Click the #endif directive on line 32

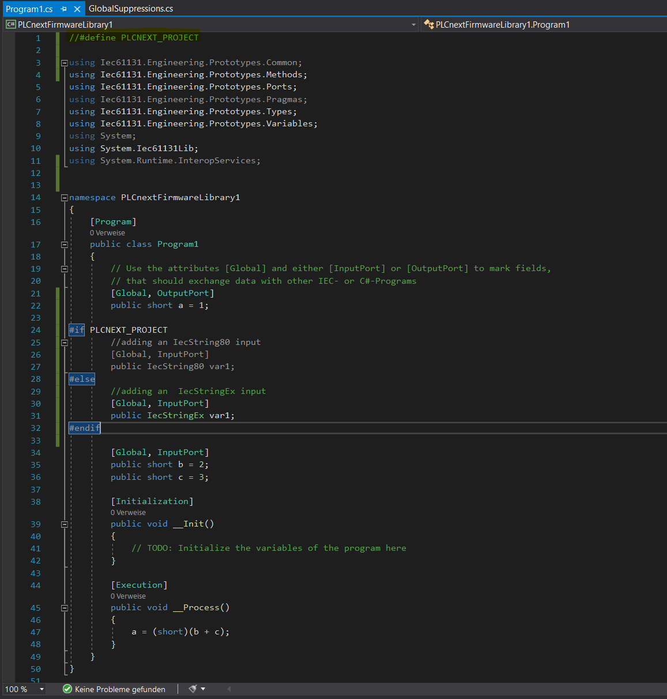[x=84, y=428]
